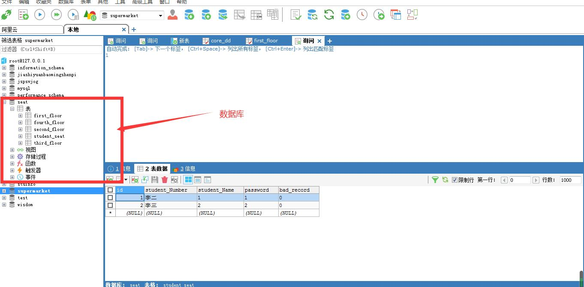Click the filter field in the object browser
584x287 pixels.
[51, 49]
